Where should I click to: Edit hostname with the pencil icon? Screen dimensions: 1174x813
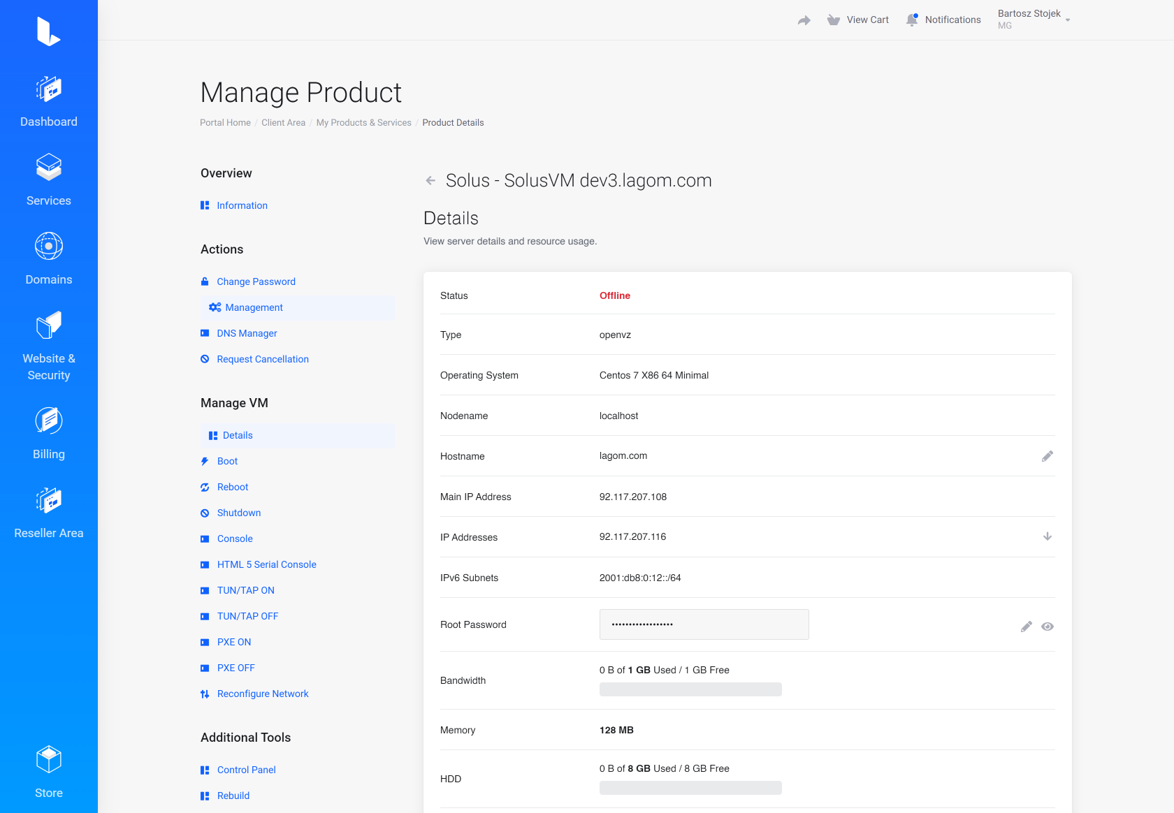coord(1048,456)
